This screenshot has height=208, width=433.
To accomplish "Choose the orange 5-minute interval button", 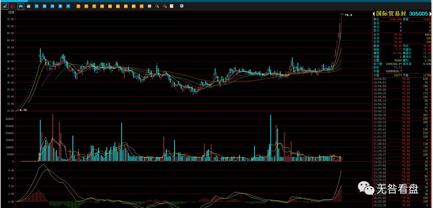I will [x=94, y=6].
